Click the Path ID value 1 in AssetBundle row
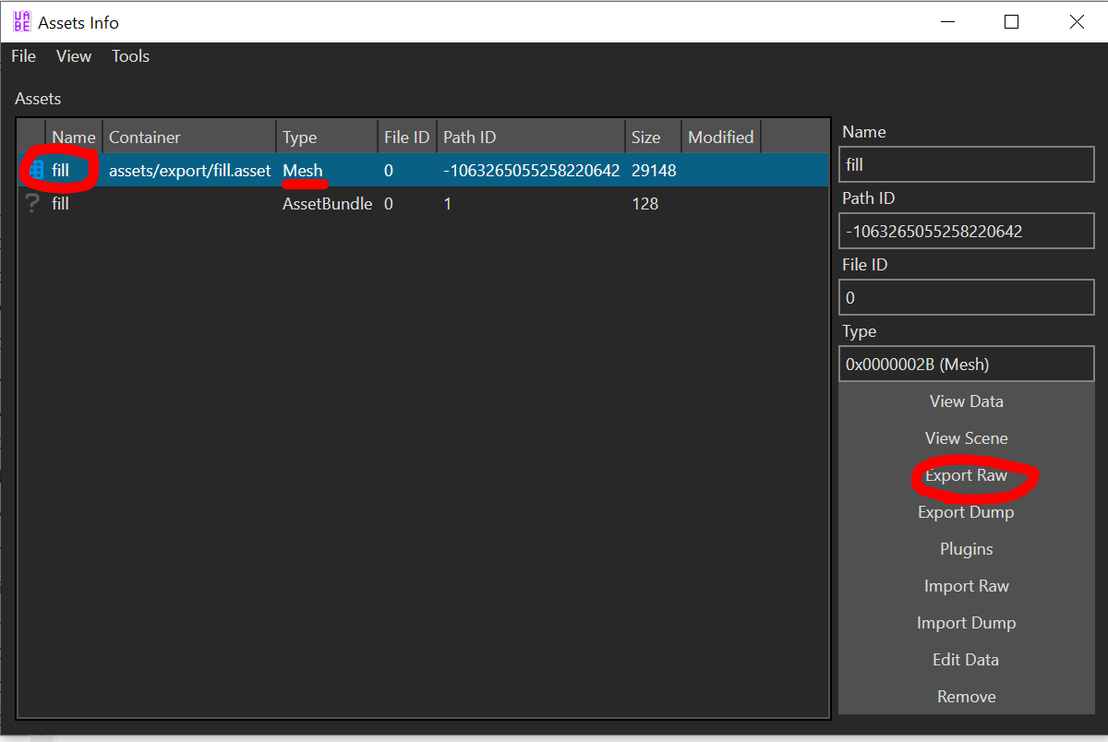 pyautogui.click(x=447, y=204)
